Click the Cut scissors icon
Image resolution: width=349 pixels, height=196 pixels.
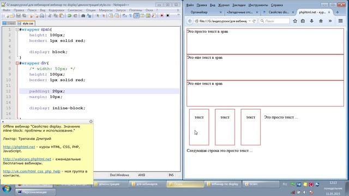50,16
